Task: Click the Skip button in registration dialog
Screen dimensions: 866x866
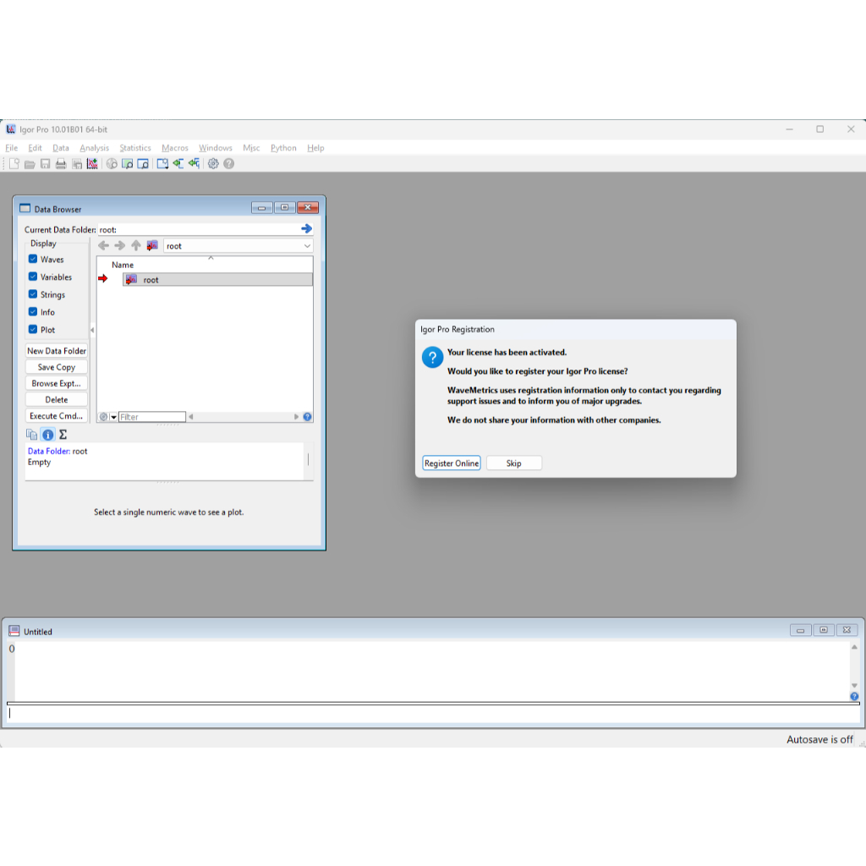Action: click(513, 463)
